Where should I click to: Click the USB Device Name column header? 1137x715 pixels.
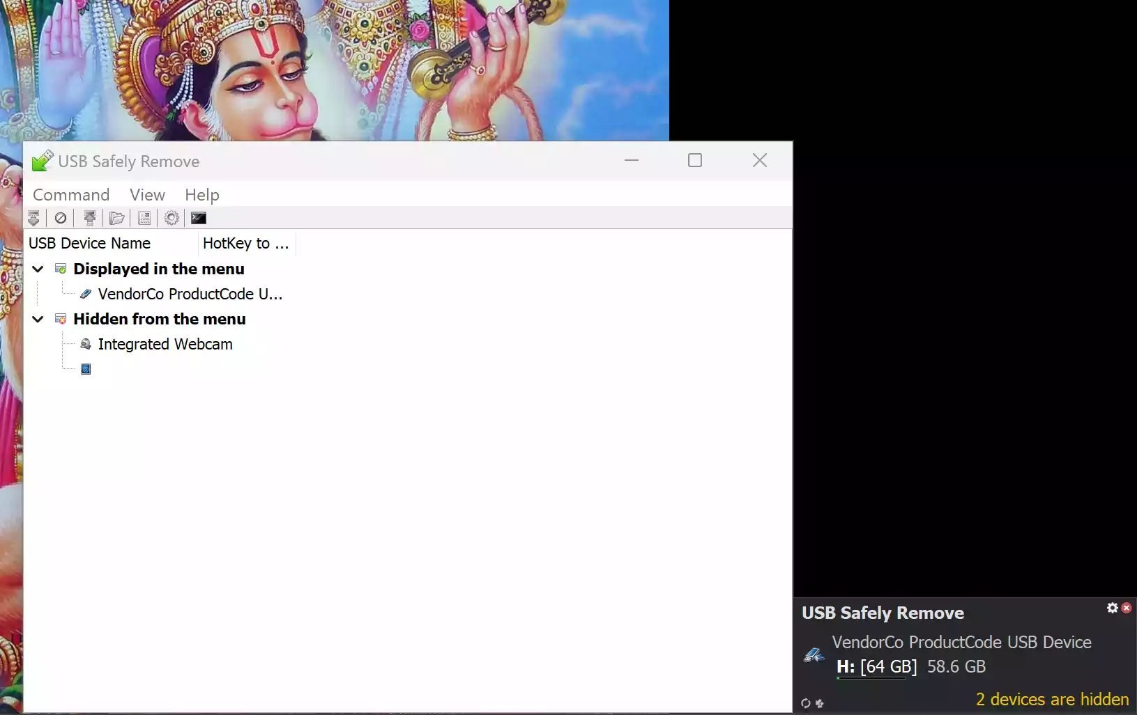(112, 243)
